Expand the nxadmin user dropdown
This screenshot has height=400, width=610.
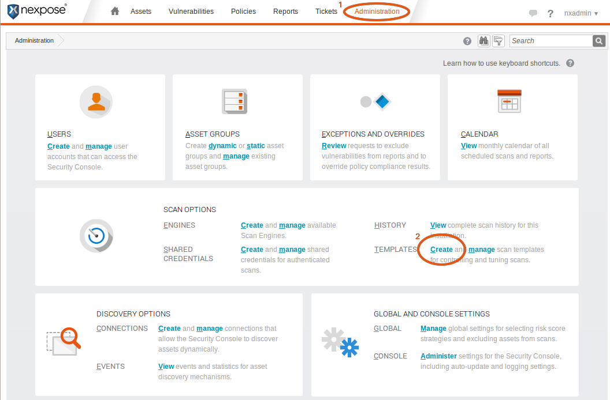pyautogui.click(x=581, y=13)
